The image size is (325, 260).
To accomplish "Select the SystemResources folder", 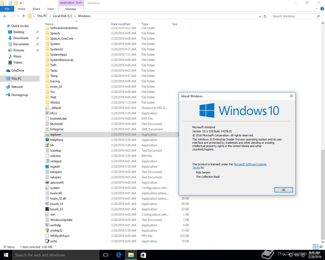I will [x=62, y=60].
